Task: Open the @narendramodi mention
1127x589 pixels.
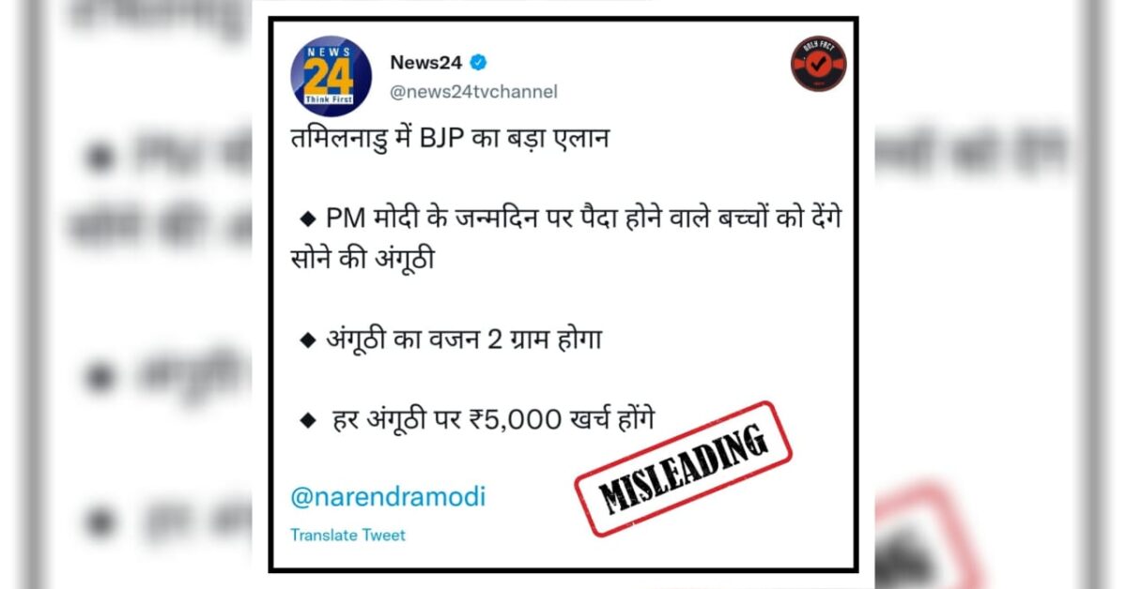Action: pos(388,497)
